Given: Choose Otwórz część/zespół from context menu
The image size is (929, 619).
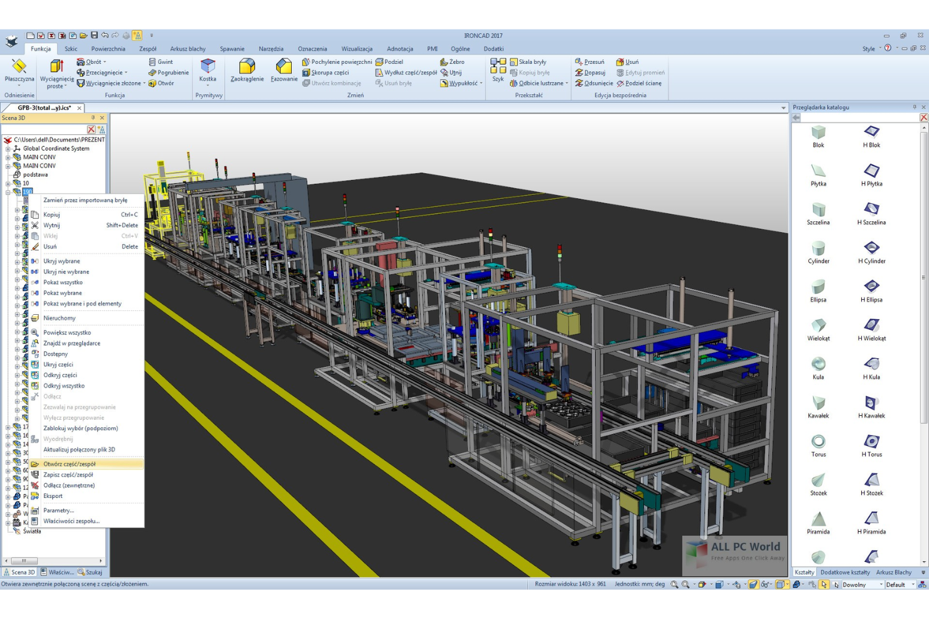Looking at the screenshot, I should point(87,464).
